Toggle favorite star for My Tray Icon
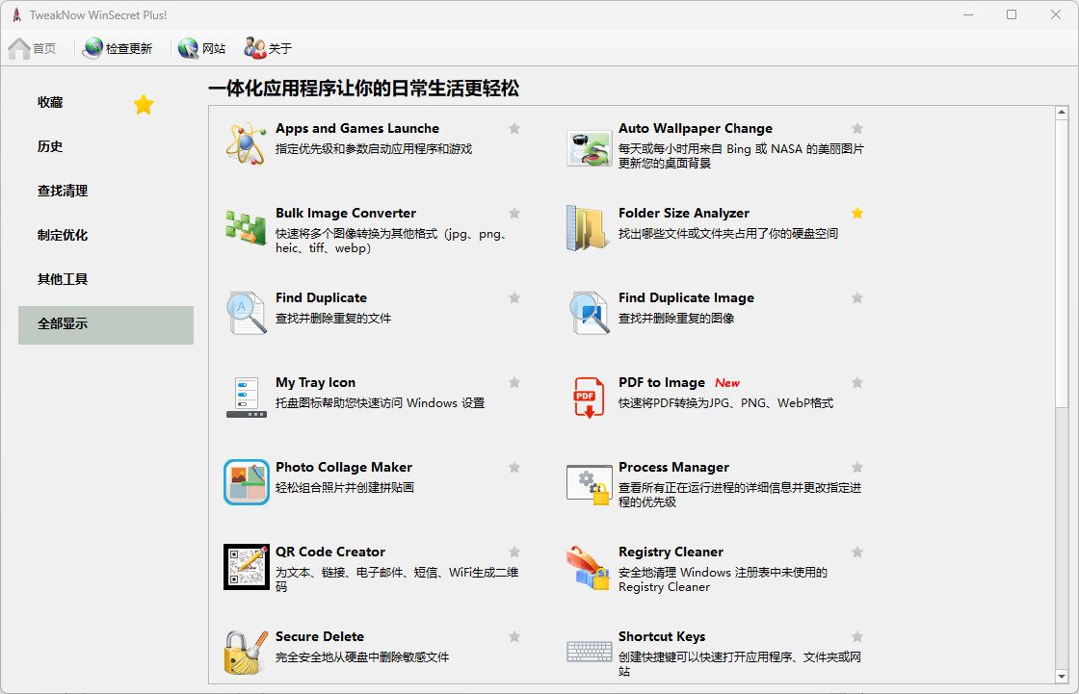 point(514,382)
